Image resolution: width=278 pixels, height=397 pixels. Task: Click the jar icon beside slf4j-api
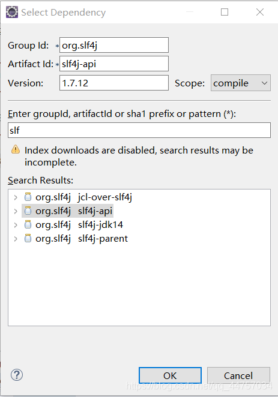pyautogui.click(x=28, y=210)
